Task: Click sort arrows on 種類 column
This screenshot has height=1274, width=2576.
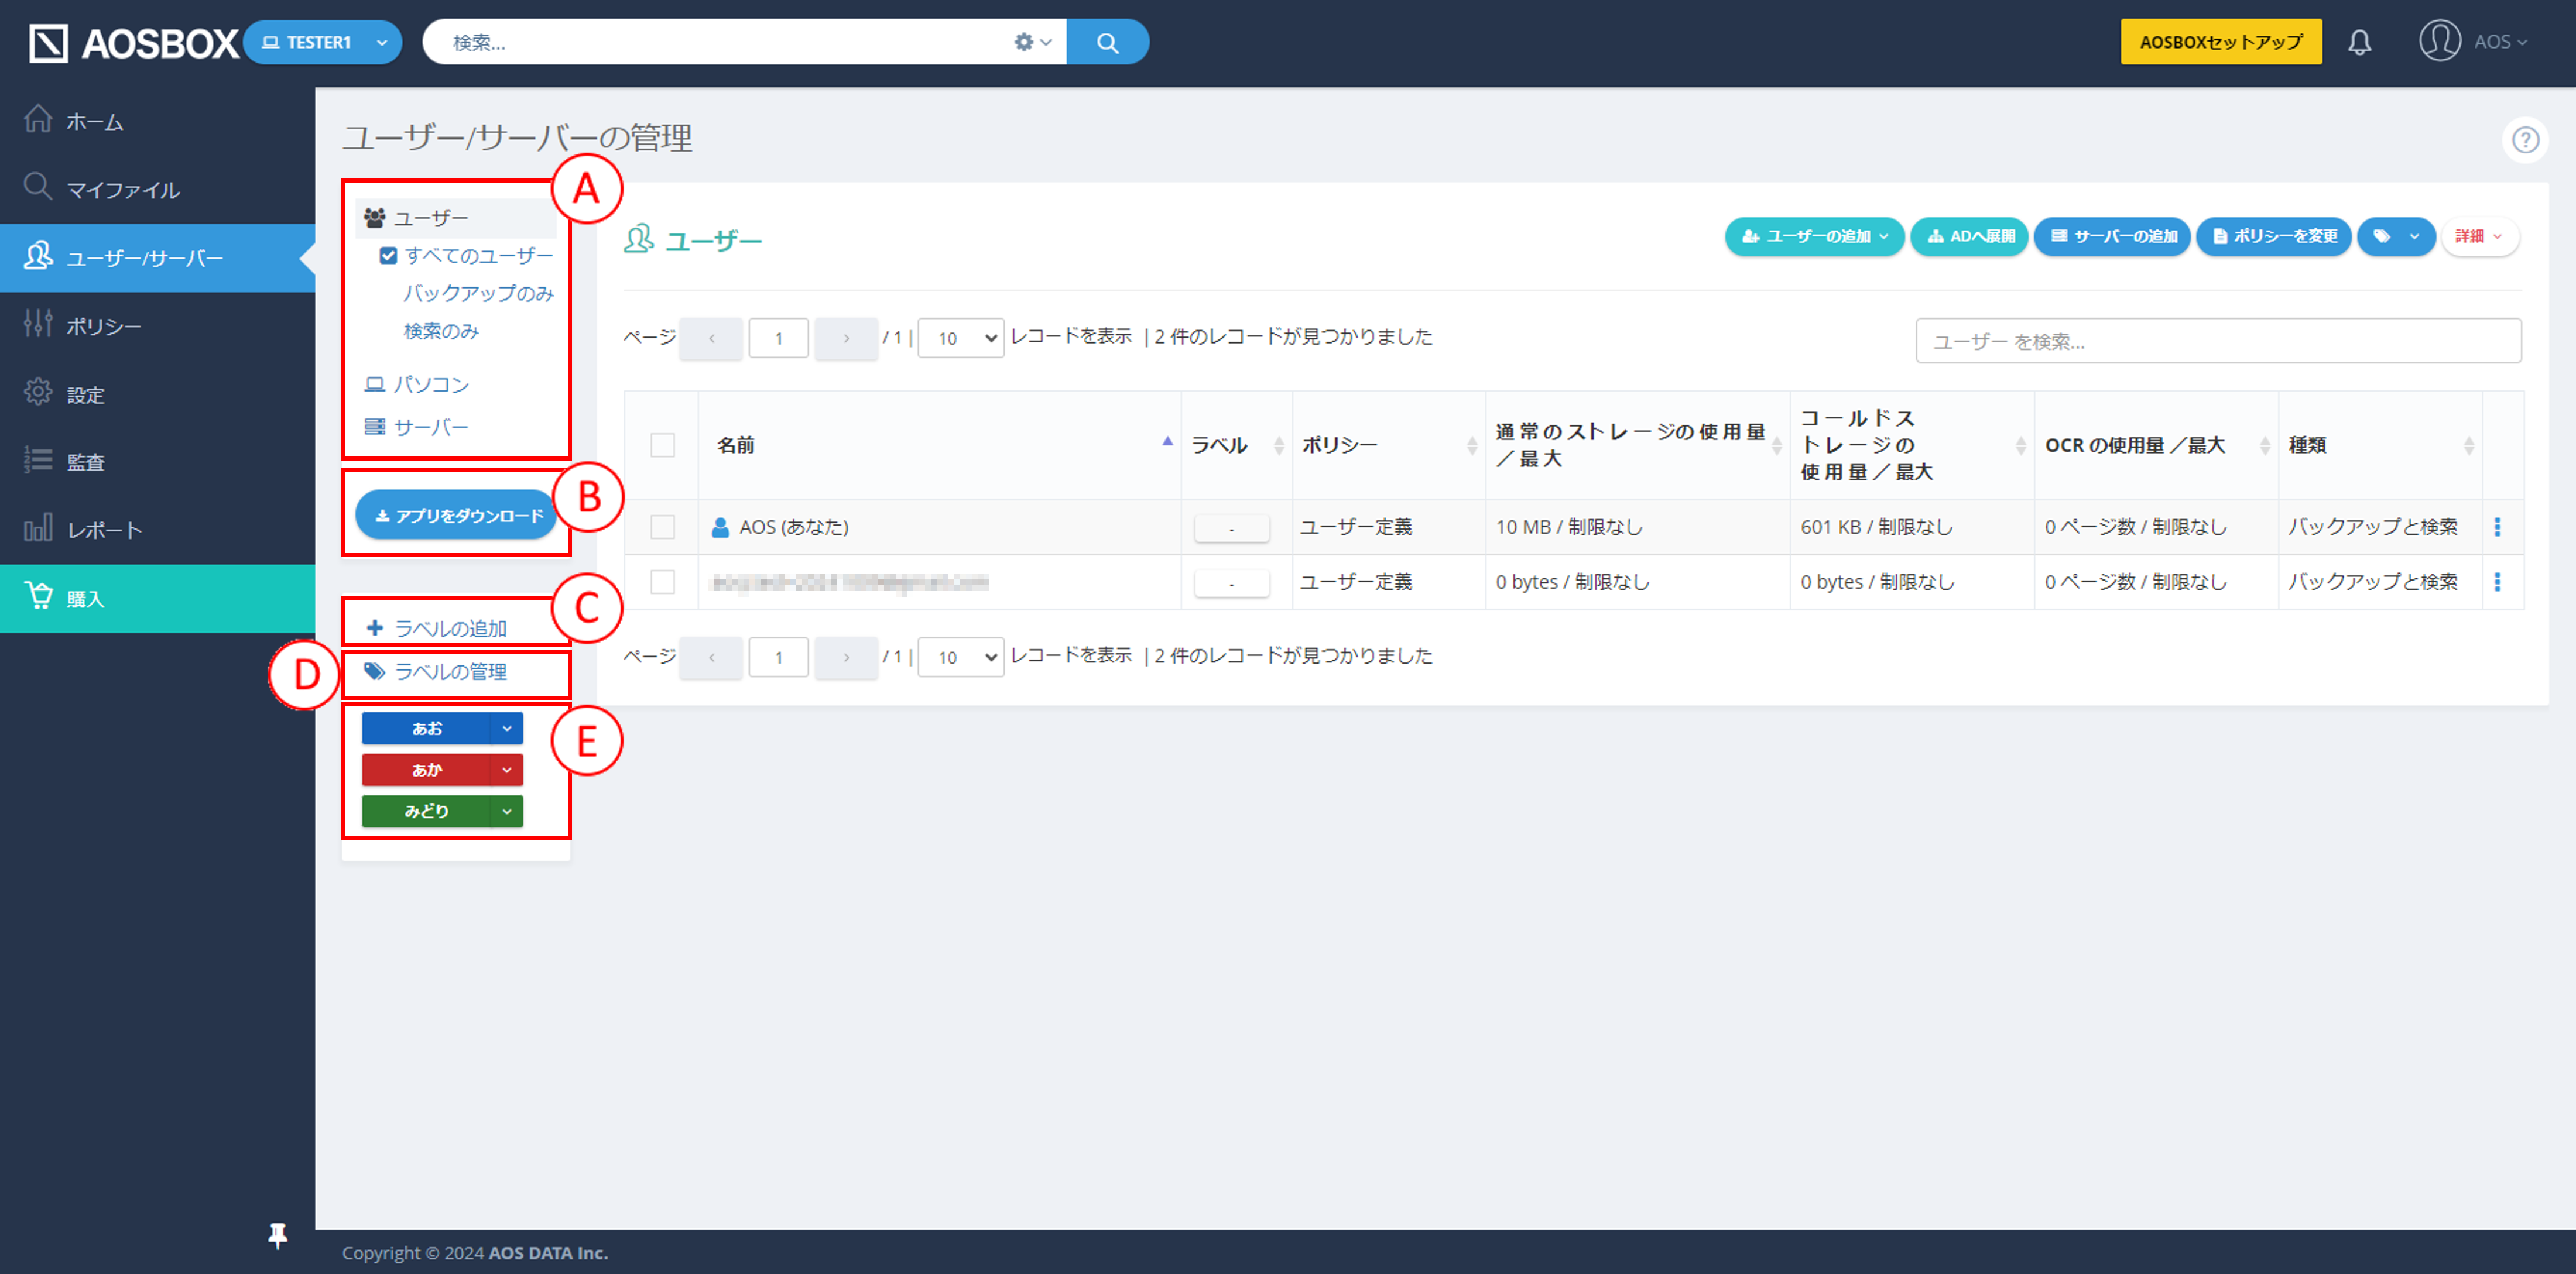Action: tap(2468, 446)
